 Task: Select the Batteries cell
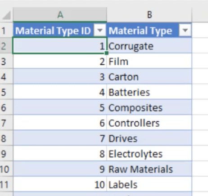click(x=149, y=92)
